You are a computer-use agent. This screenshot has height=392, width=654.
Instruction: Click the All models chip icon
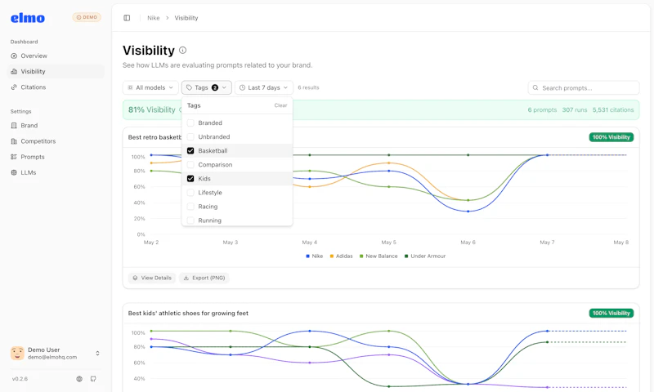(130, 87)
